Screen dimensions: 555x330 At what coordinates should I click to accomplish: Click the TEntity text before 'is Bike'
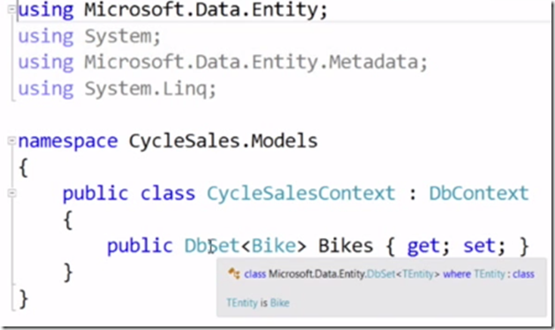pos(242,303)
